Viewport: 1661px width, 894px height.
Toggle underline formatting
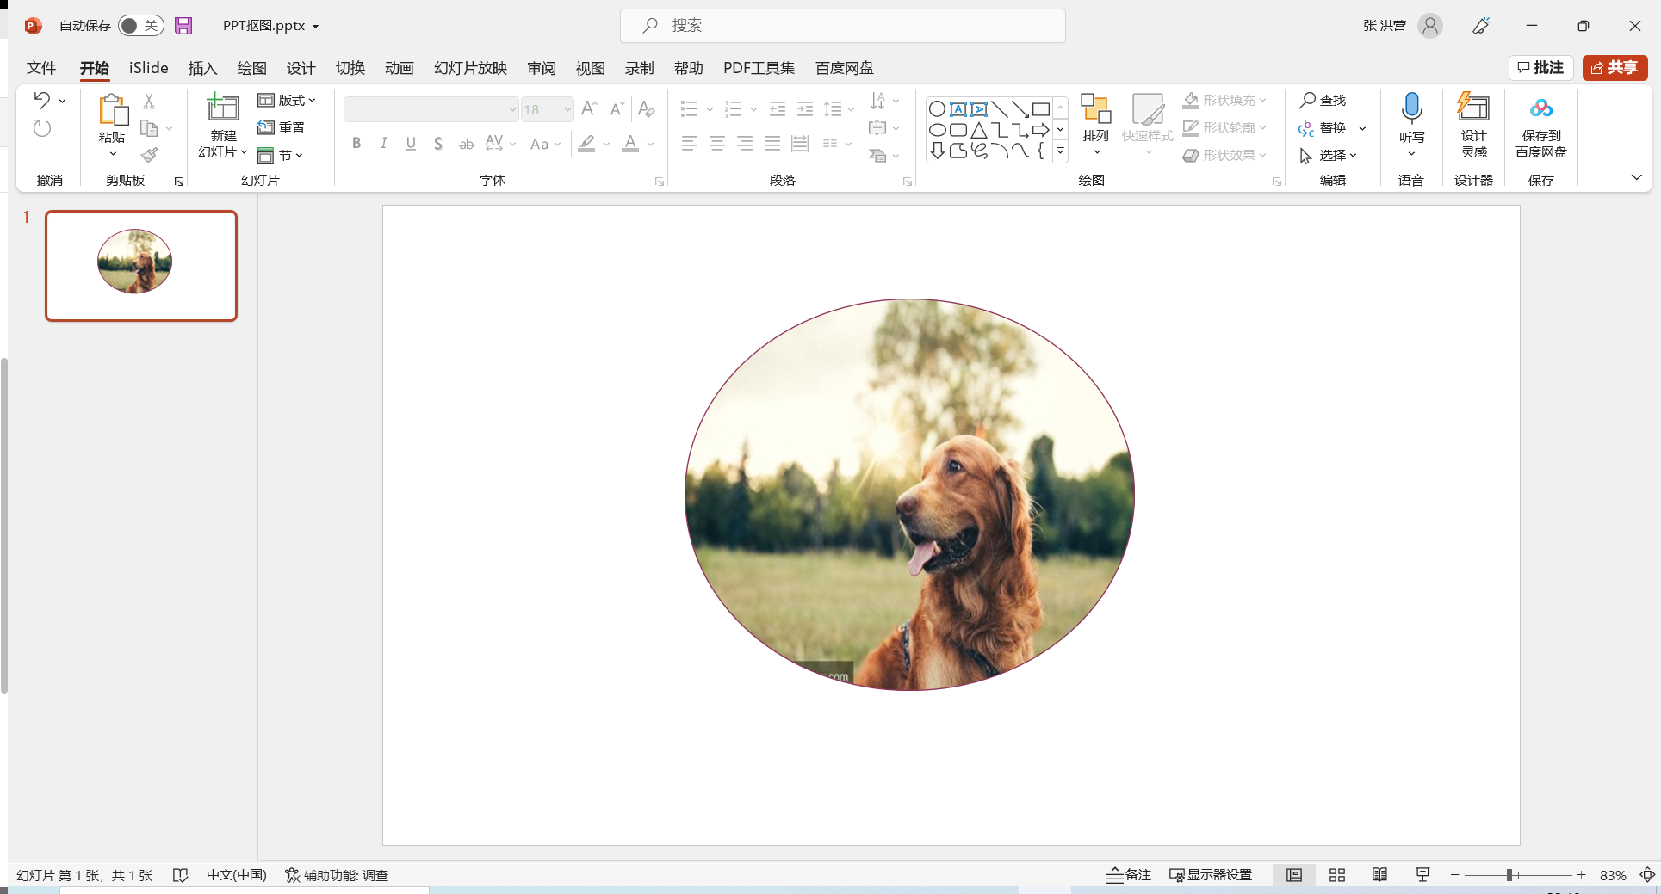click(x=411, y=143)
